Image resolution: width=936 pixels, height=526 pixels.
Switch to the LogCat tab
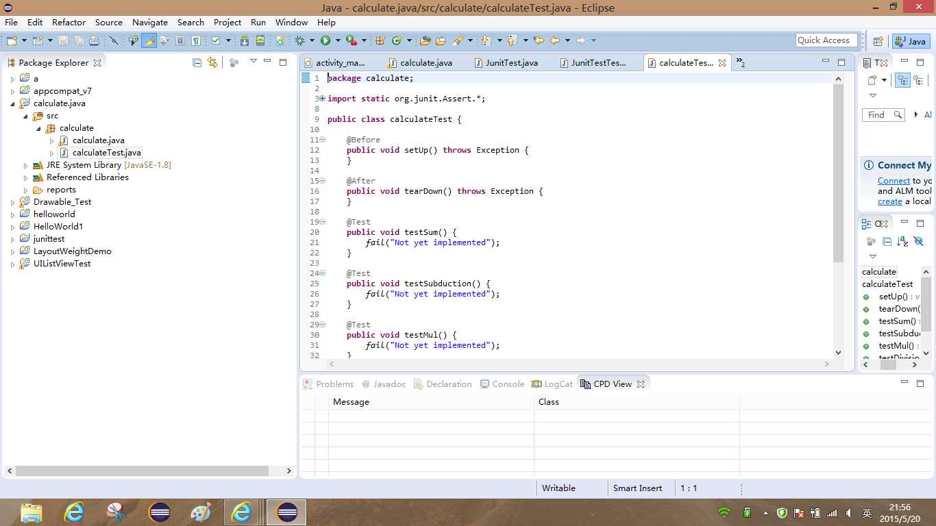552,384
